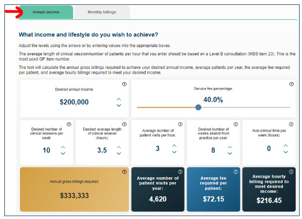Open help for average length of clinical session
Viewport: 302px width, 219px height.
pyautogui.click(x=124, y=124)
